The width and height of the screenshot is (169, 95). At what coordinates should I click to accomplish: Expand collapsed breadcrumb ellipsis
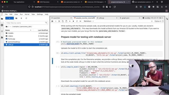(x=10, y=27)
